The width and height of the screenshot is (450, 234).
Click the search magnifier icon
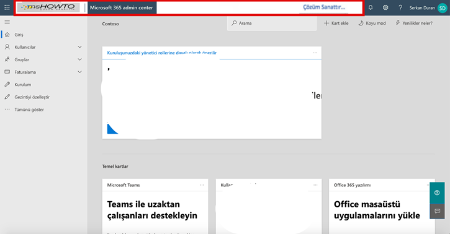click(x=234, y=23)
